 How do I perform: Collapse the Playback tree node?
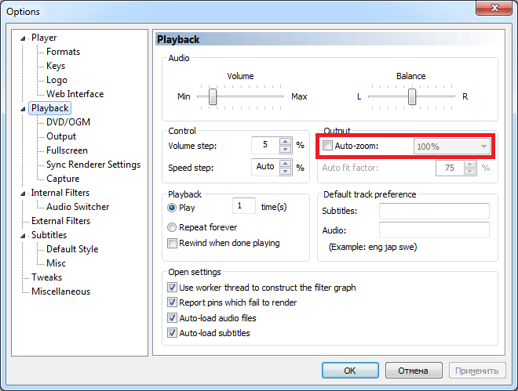pyautogui.click(x=24, y=108)
